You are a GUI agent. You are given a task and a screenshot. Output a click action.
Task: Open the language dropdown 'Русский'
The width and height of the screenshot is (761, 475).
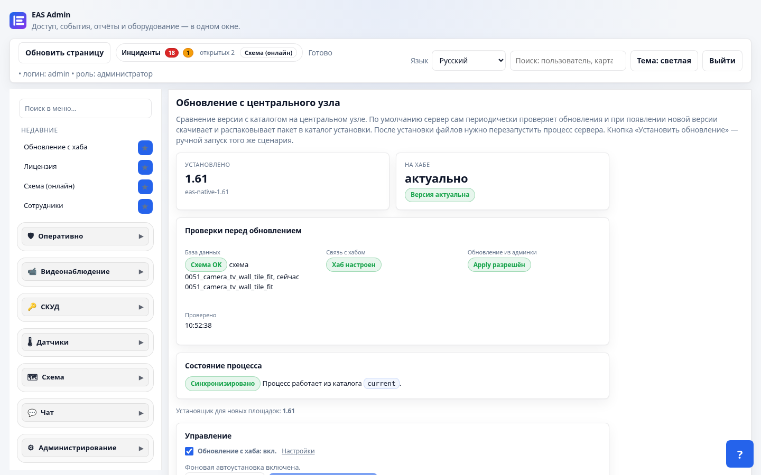click(x=469, y=61)
